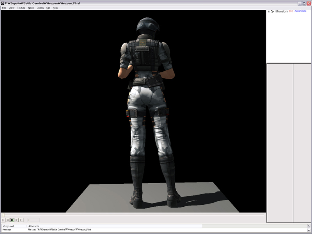The height and width of the screenshot is (234, 312).
Task: Select the File Load message log row
Action: [x=58, y=230]
